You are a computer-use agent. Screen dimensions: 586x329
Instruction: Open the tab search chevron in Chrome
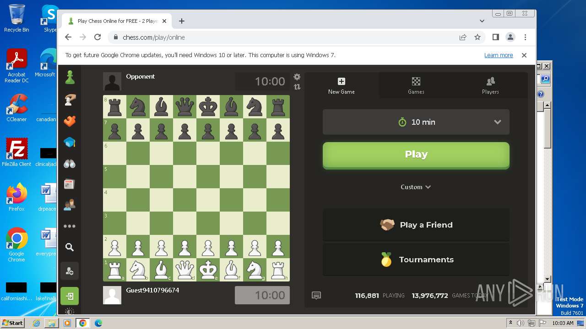point(482,21)
